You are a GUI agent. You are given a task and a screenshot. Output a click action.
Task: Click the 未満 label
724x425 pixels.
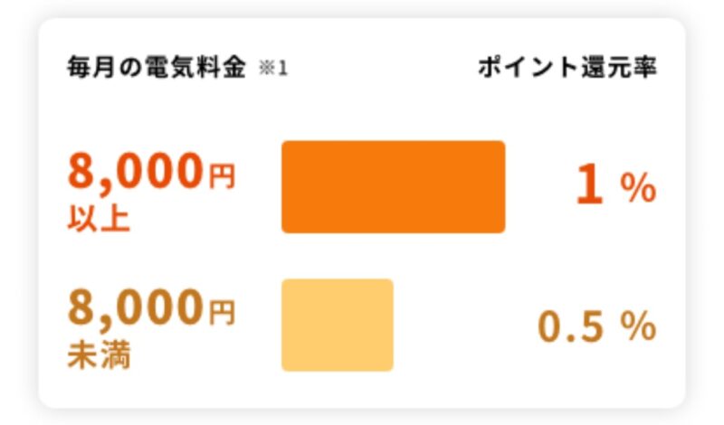click(x=99, y=355)
